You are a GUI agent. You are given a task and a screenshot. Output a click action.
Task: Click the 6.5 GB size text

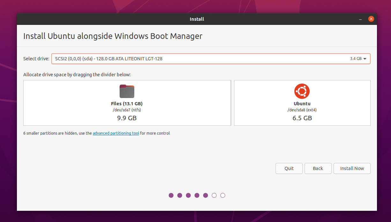tap(302, 118)
